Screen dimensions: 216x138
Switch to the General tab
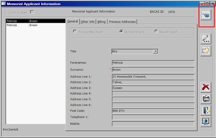(73, 21)
